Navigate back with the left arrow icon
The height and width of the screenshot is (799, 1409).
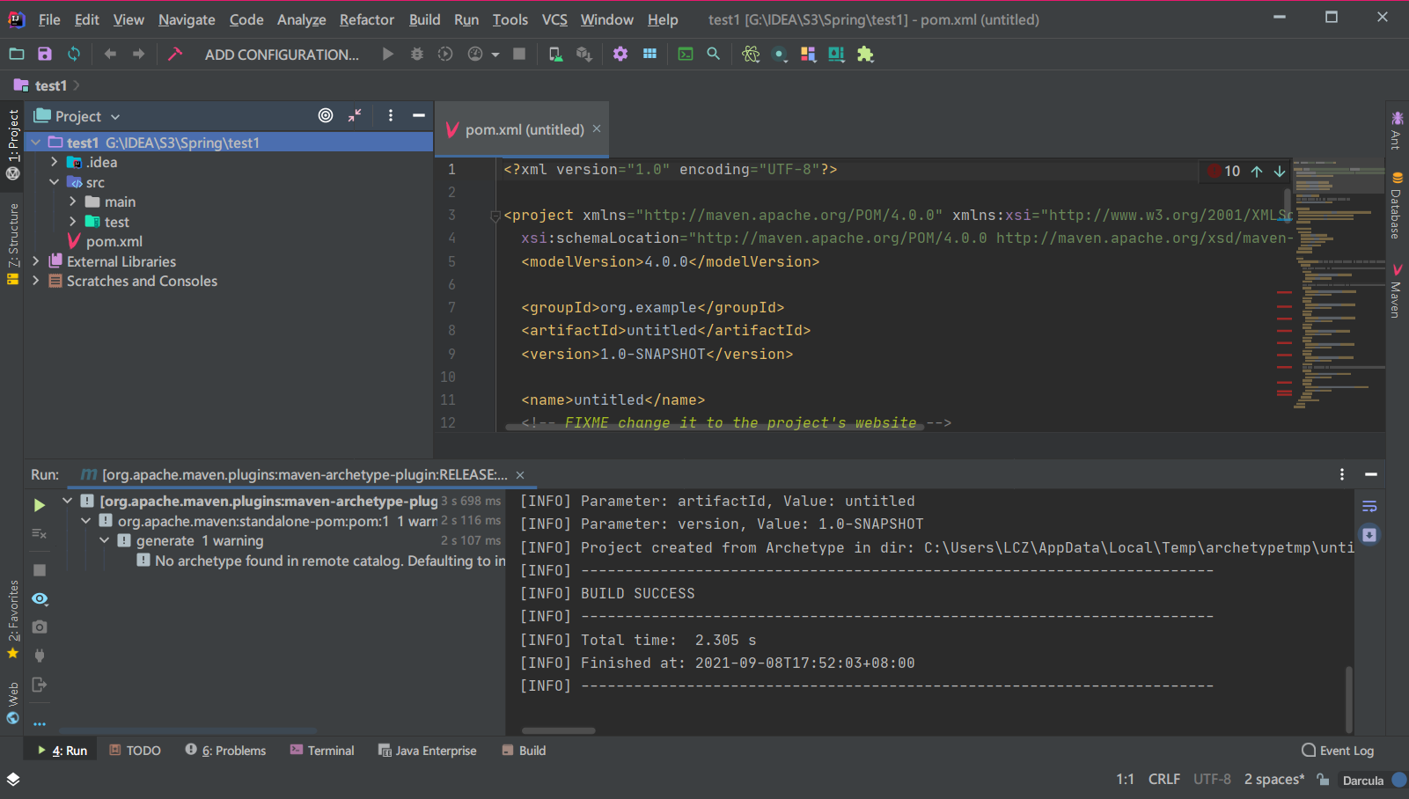point(110,54)
